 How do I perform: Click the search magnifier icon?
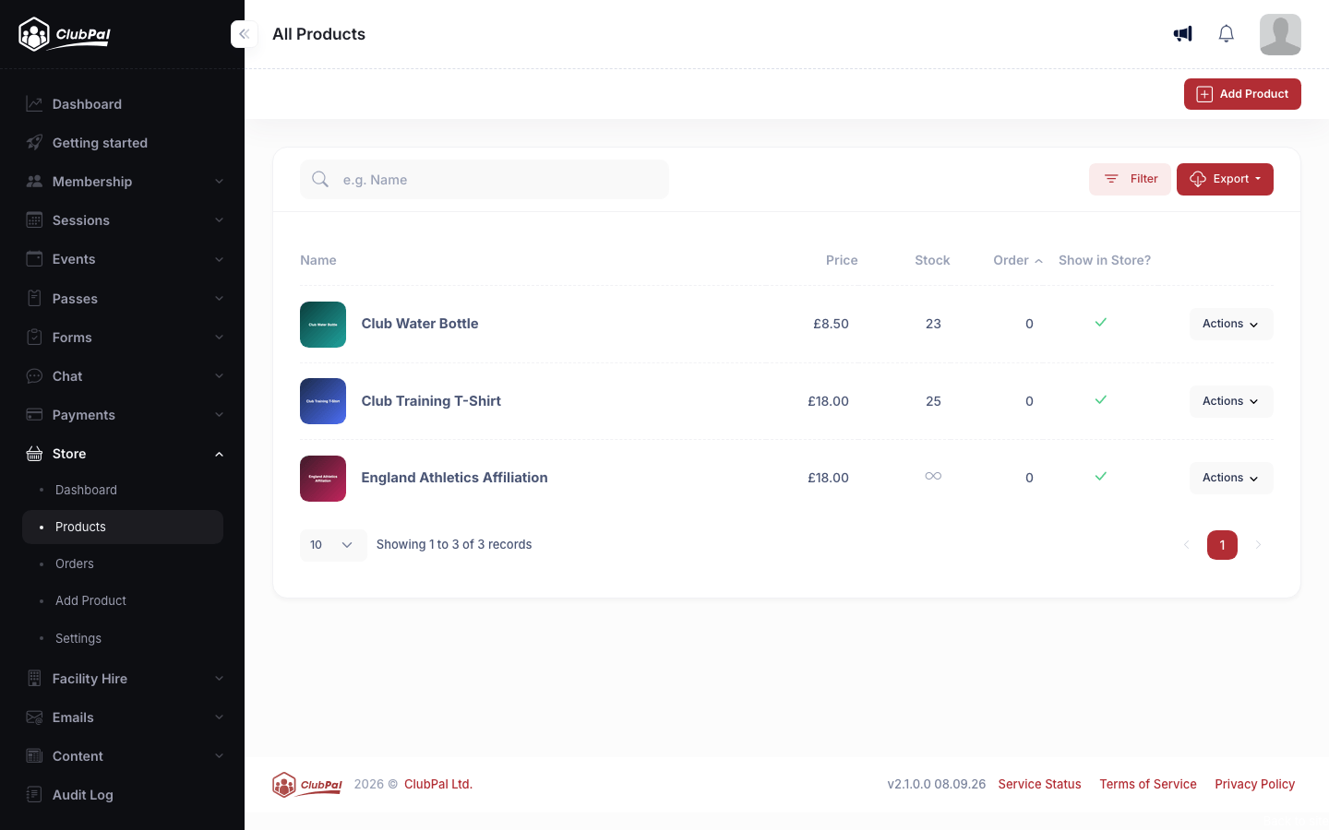(320, 179)
